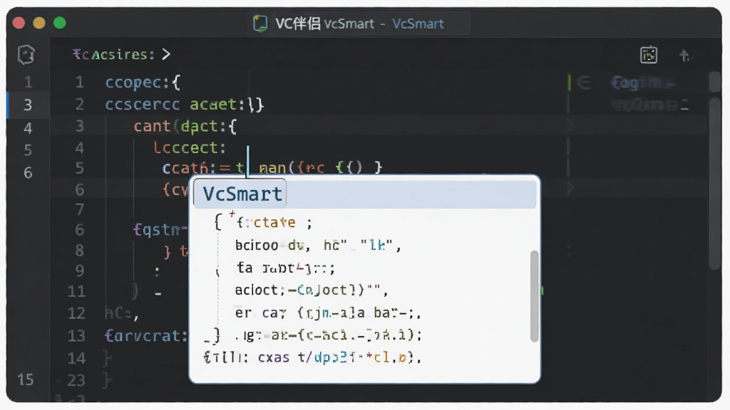Click inner line number 23
The image size is (730, 410).
tap(77, 381)
